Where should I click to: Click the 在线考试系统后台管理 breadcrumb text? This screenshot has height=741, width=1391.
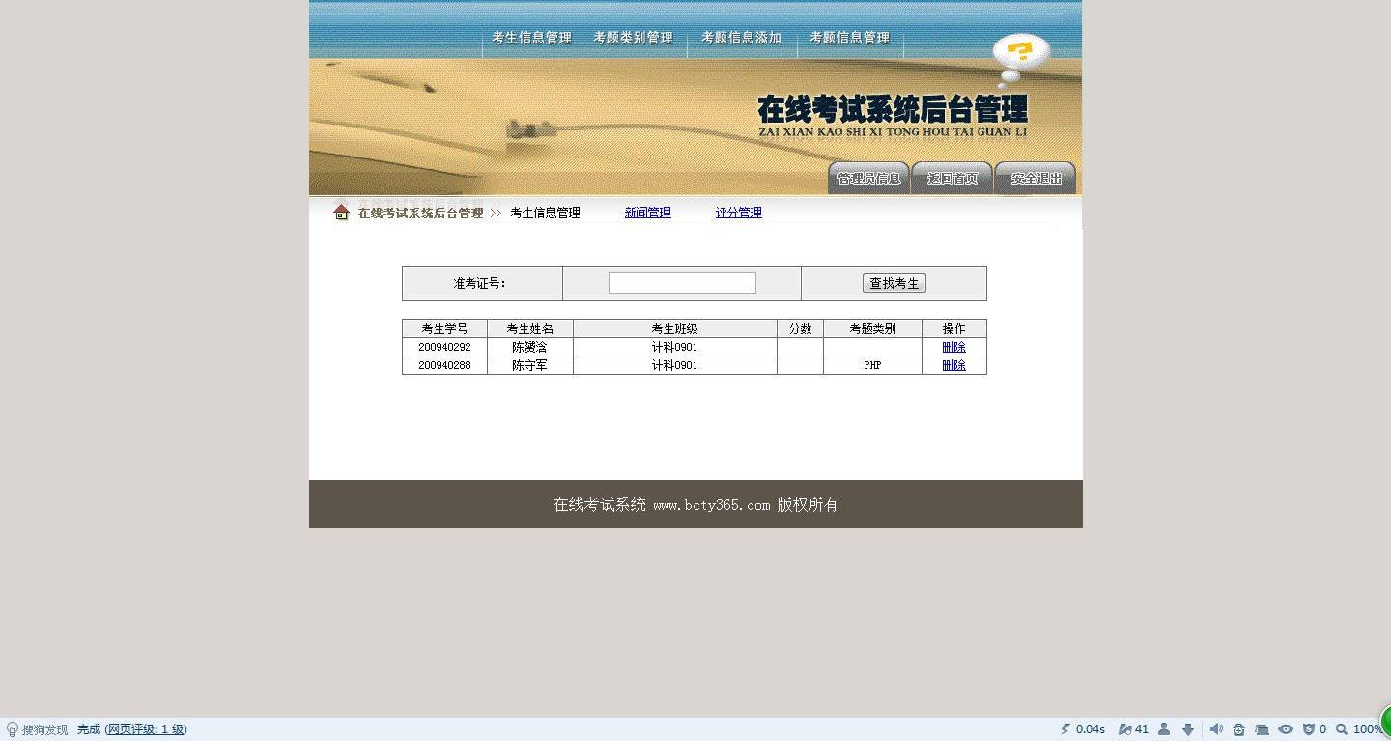(420, 213)
